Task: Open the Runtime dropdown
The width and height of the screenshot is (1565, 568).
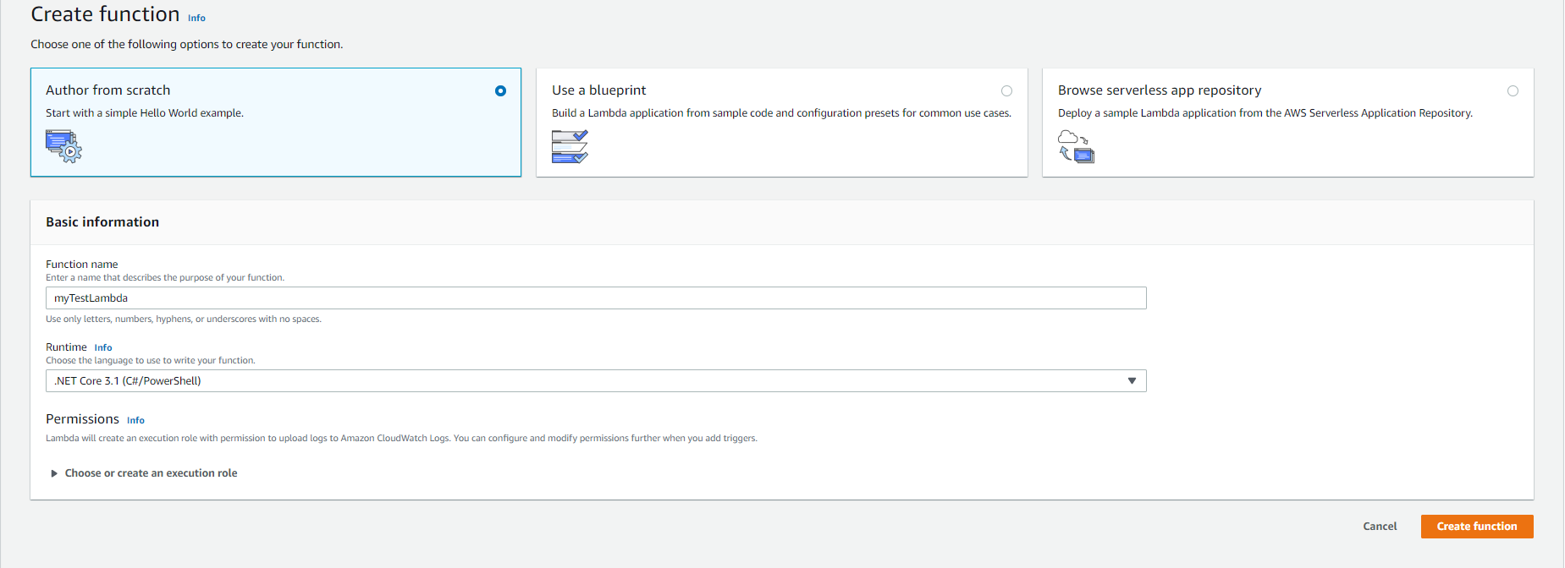Action: [596, 381]
